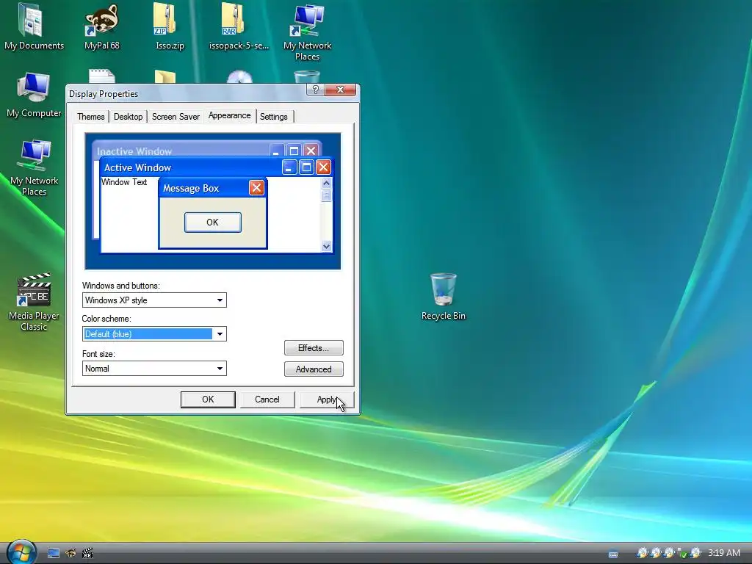Viewport: 752px width, 564px height.
Task: Select the issopack-5-se... RAR archive
Action: tap(239, 26)
